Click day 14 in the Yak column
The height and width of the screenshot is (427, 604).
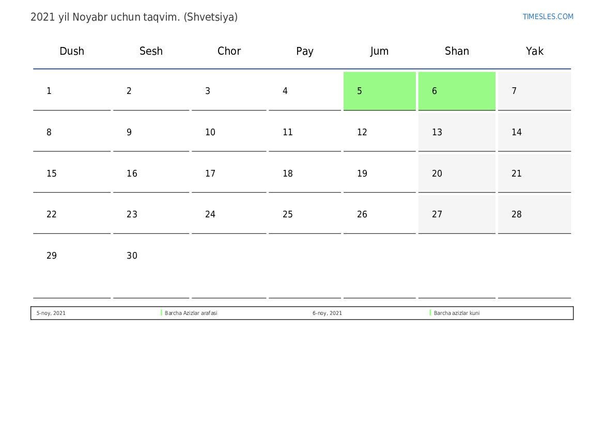tap(534, 132)
